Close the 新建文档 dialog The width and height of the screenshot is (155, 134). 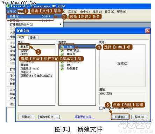(x=148, y=31)
